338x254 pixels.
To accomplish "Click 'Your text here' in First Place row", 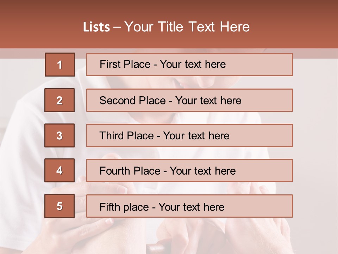I will click(193, 64).
